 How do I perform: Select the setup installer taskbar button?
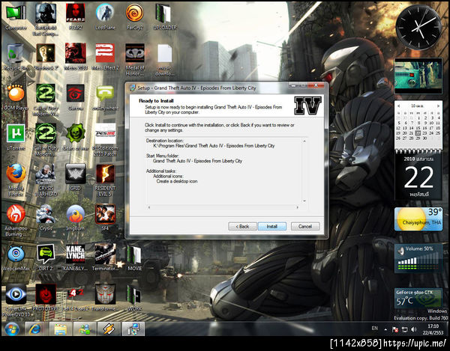click(133, 329)
